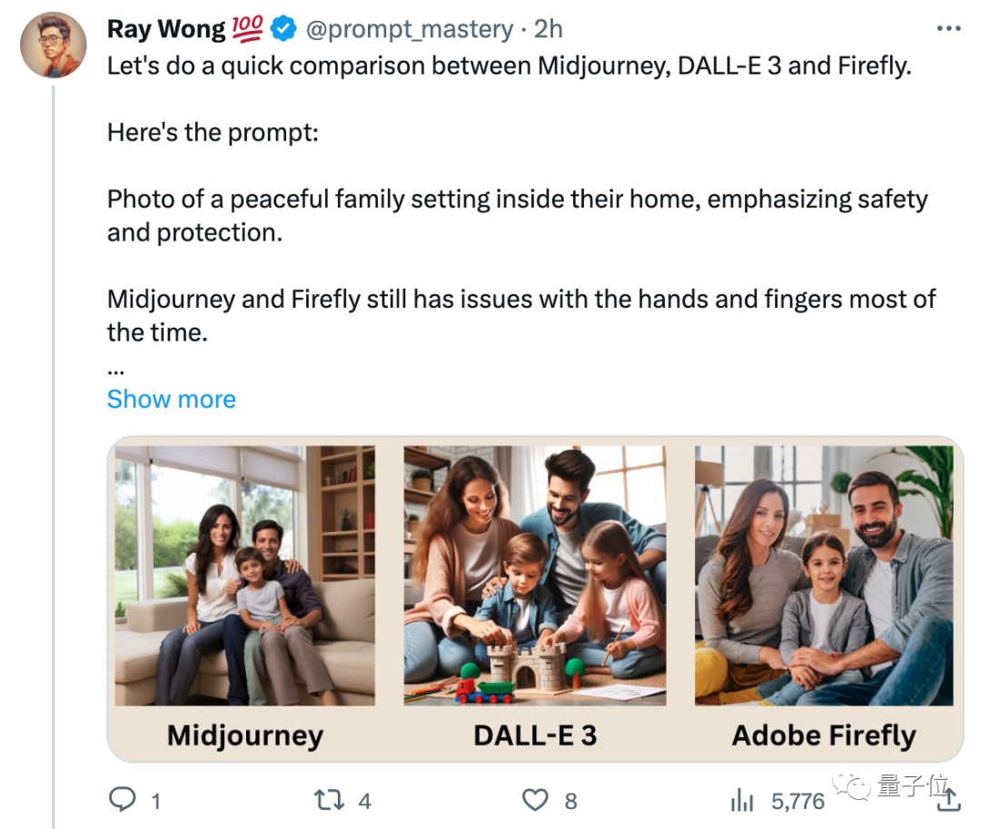Click the Ray Wong display name
Screen dimensions: 981x829
(x=165, y=29)
